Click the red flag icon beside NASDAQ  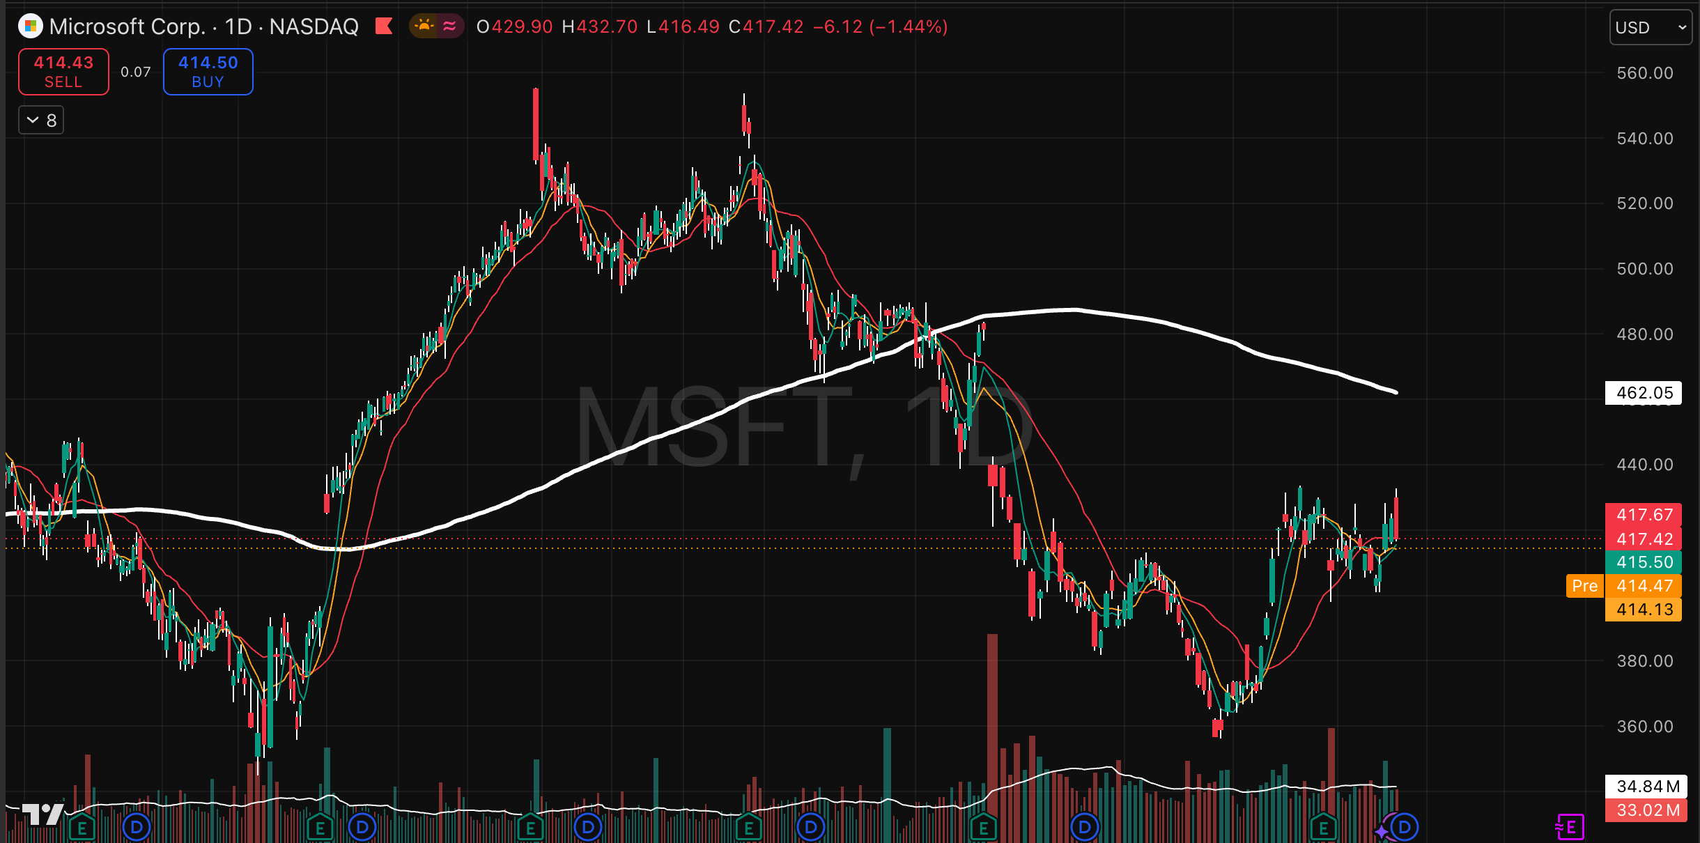point(384,26)
